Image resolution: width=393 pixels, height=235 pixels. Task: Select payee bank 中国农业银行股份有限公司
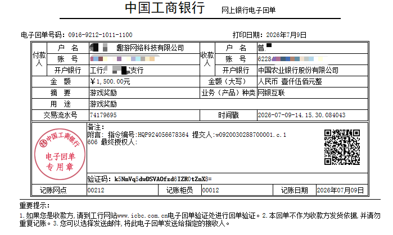pyautogui.click(x=298, y=71)
